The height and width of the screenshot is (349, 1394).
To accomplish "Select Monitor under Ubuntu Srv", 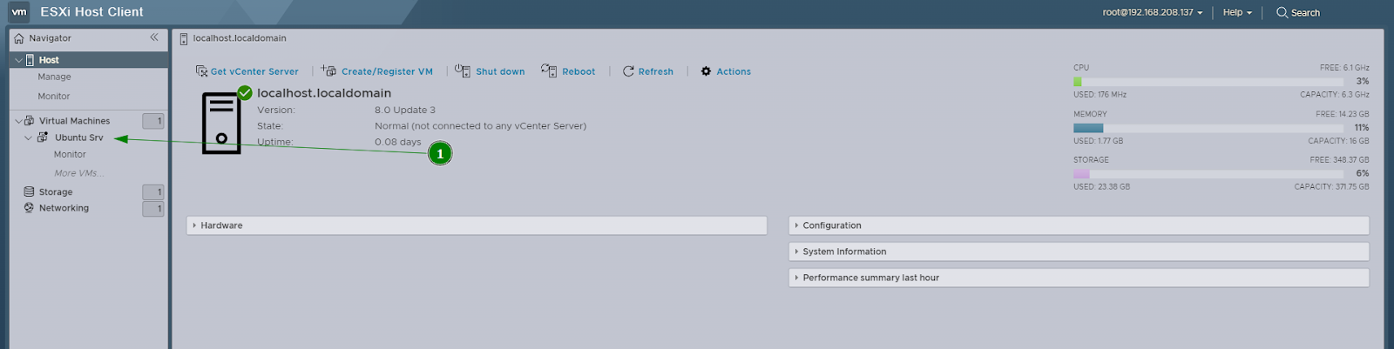I will 70,155.
